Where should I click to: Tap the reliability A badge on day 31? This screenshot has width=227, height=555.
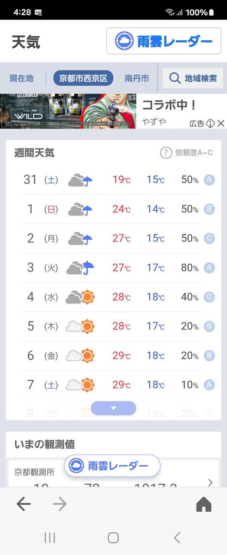[209, 180]
